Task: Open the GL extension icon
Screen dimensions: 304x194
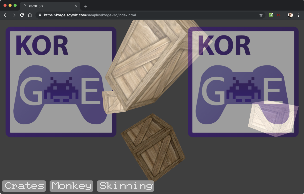Action: pyautogui.click(x=279, y=15)
